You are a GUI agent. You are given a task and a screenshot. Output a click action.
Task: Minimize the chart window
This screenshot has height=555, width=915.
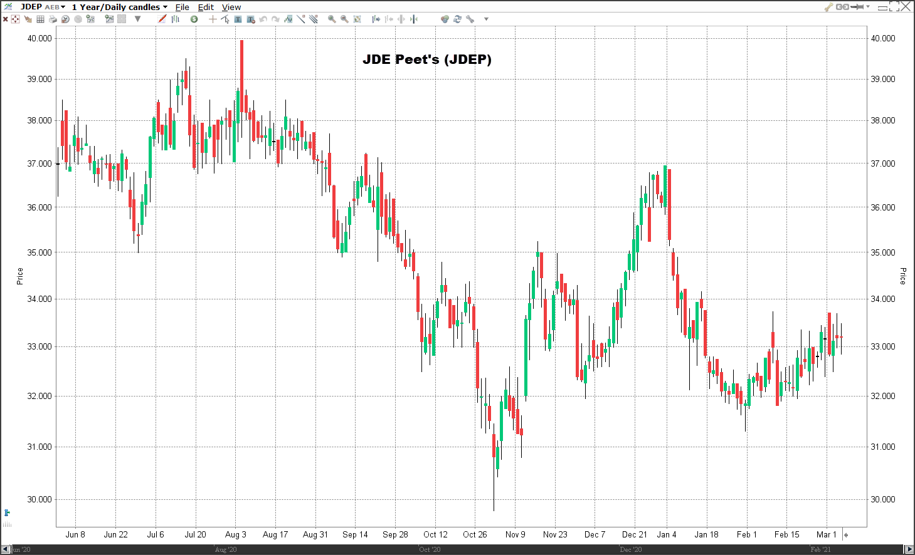point(883,8)
